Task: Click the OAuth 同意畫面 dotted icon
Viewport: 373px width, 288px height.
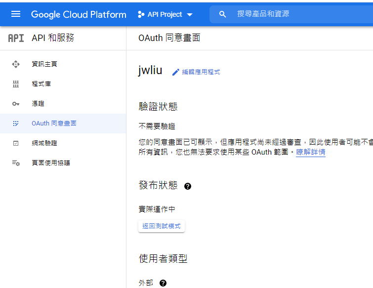Action: click(x=16, y=123)
